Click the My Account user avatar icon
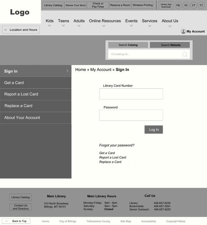The image size is (207, 225). [183, 31]
